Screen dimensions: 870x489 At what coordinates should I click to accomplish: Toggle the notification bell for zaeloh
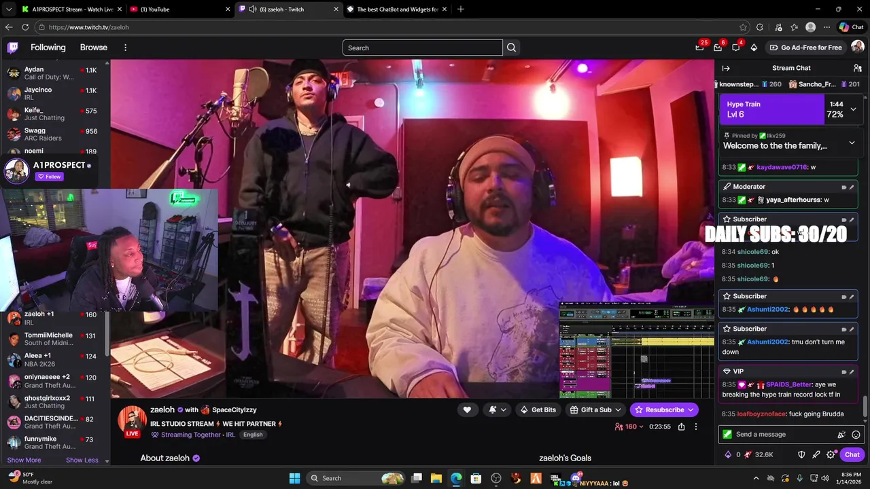[493, 410]
